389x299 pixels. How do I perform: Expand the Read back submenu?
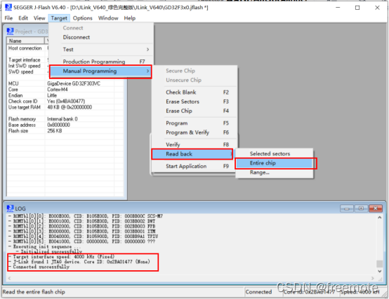click(192, 154)
